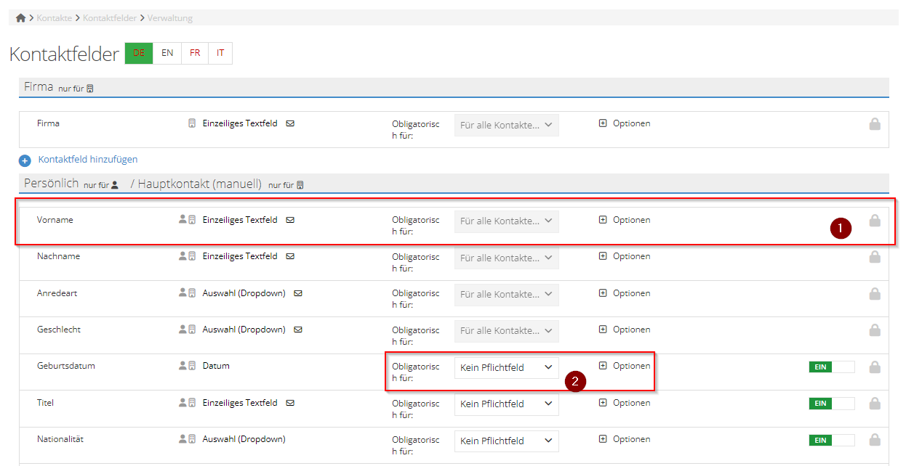Image resolution: width=906 pixels, height=466 pixels.
Task: Open mandatory dropdown for Nationalität
Action: pyautogui.click(x=506, y=441)
